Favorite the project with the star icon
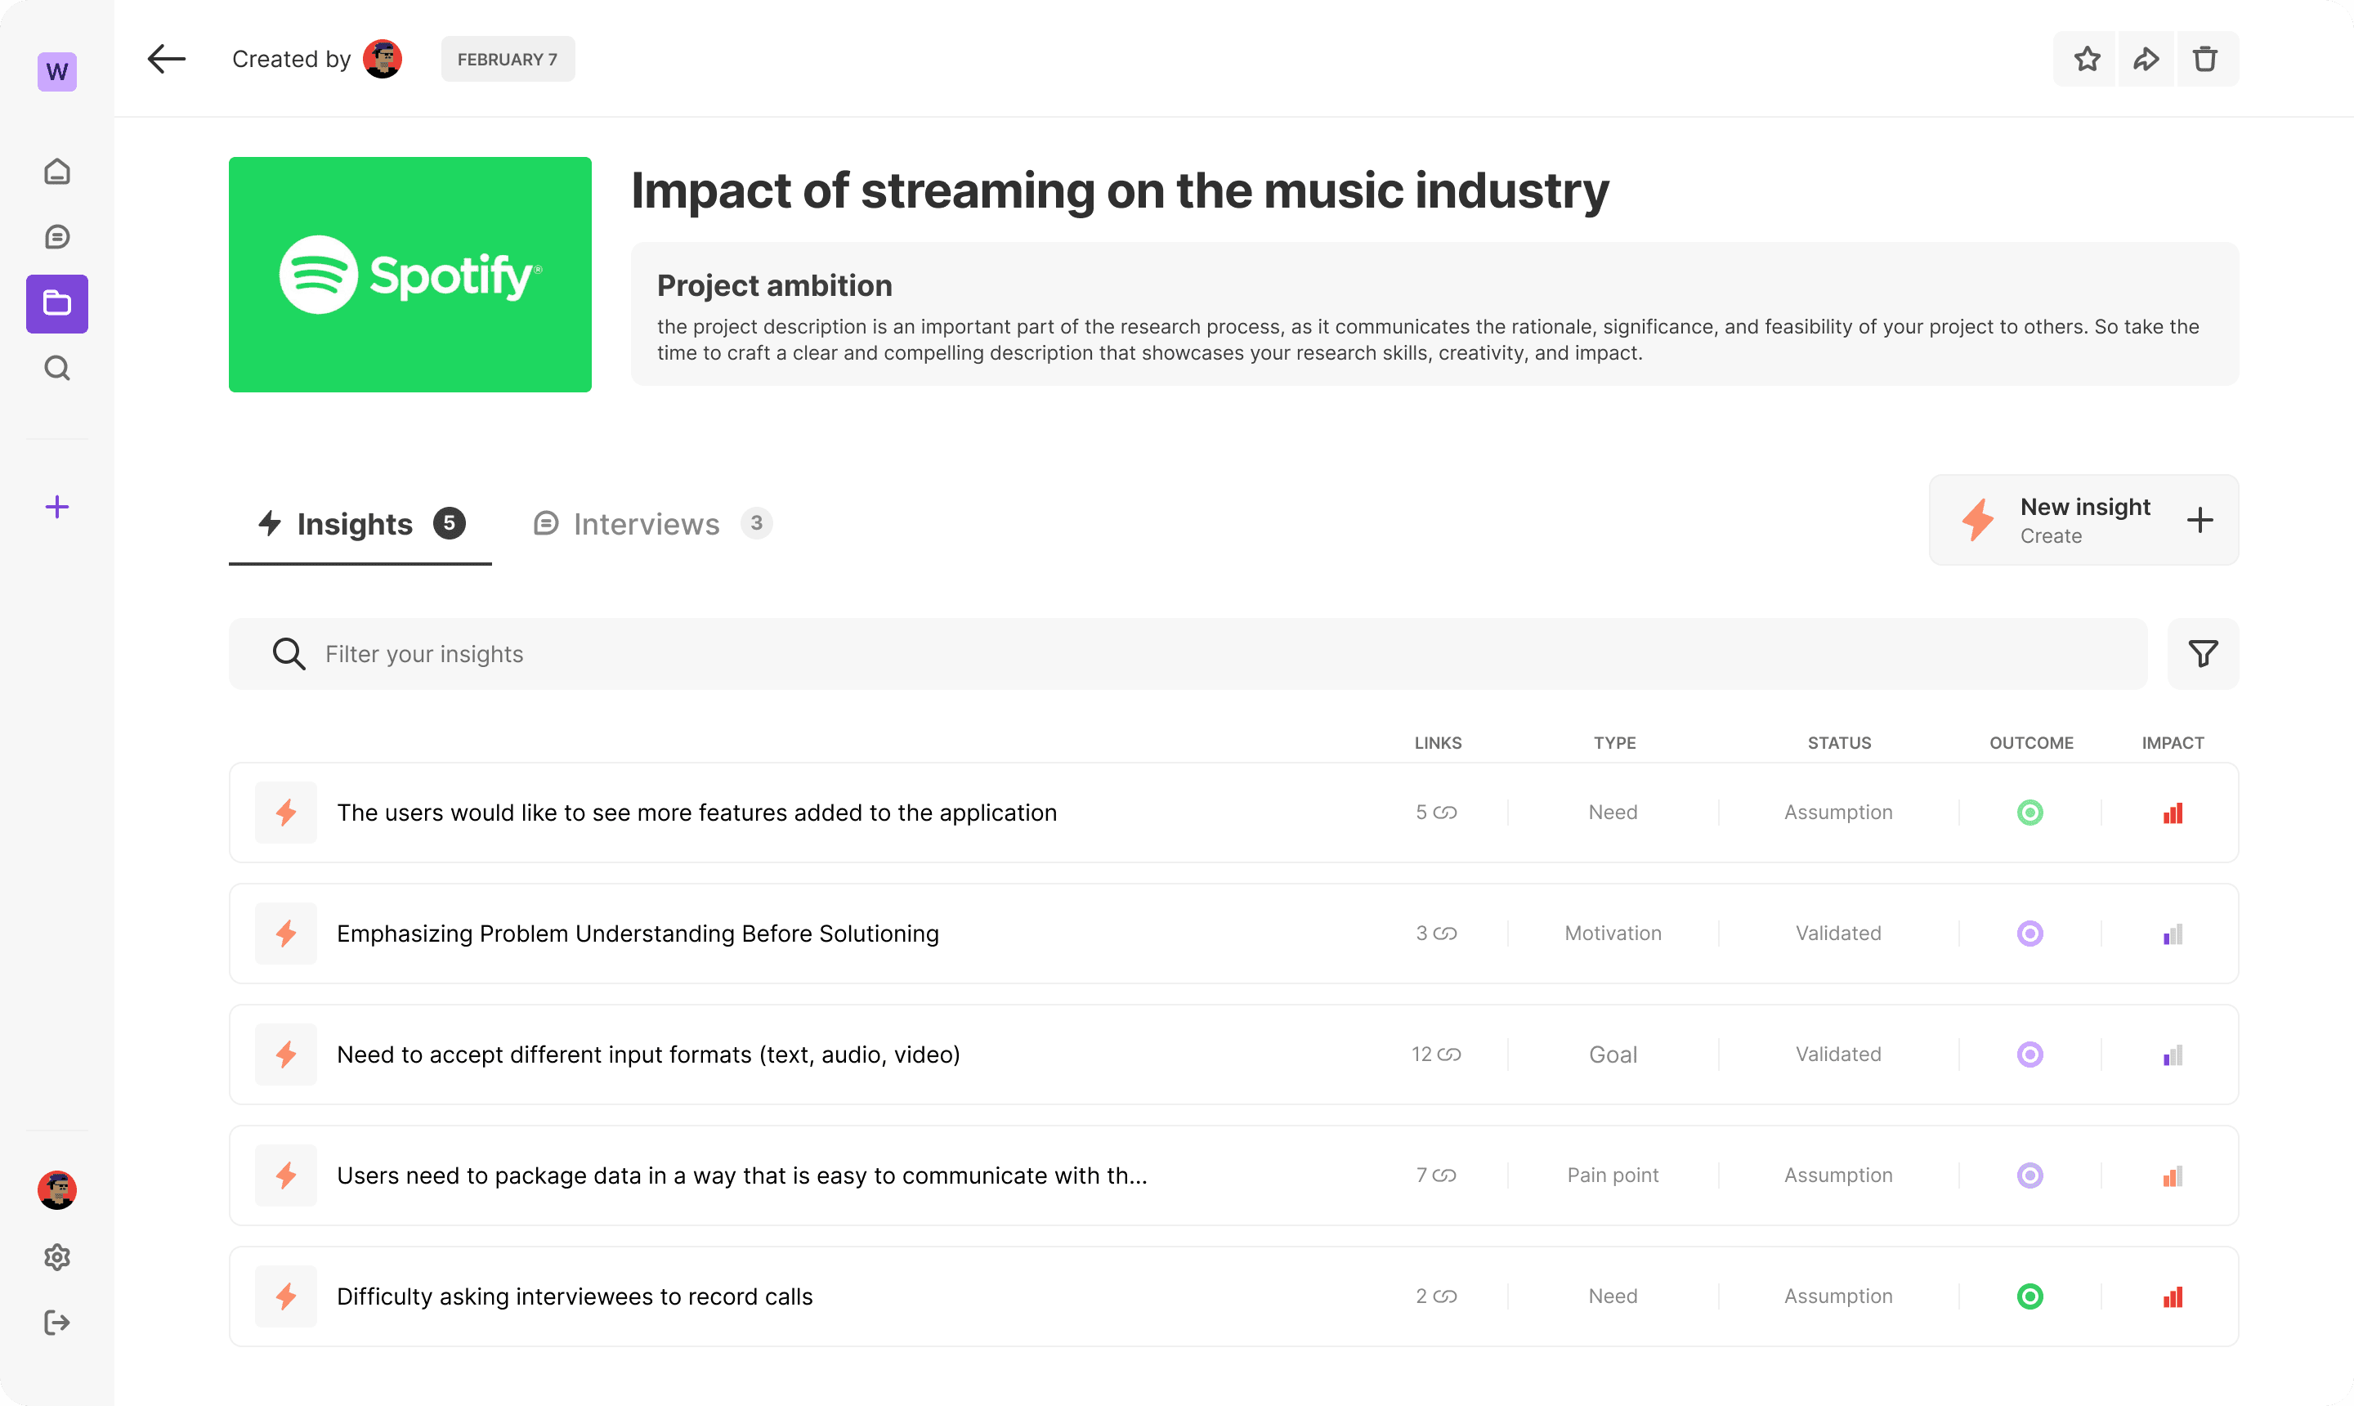The height and width of the screenshot is (1406, 2354). click(x=2087, y=59)
